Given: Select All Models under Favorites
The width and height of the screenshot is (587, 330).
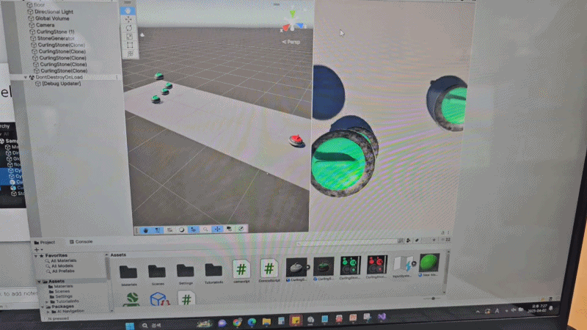Looking at the screenshot, I should point(59,266).
